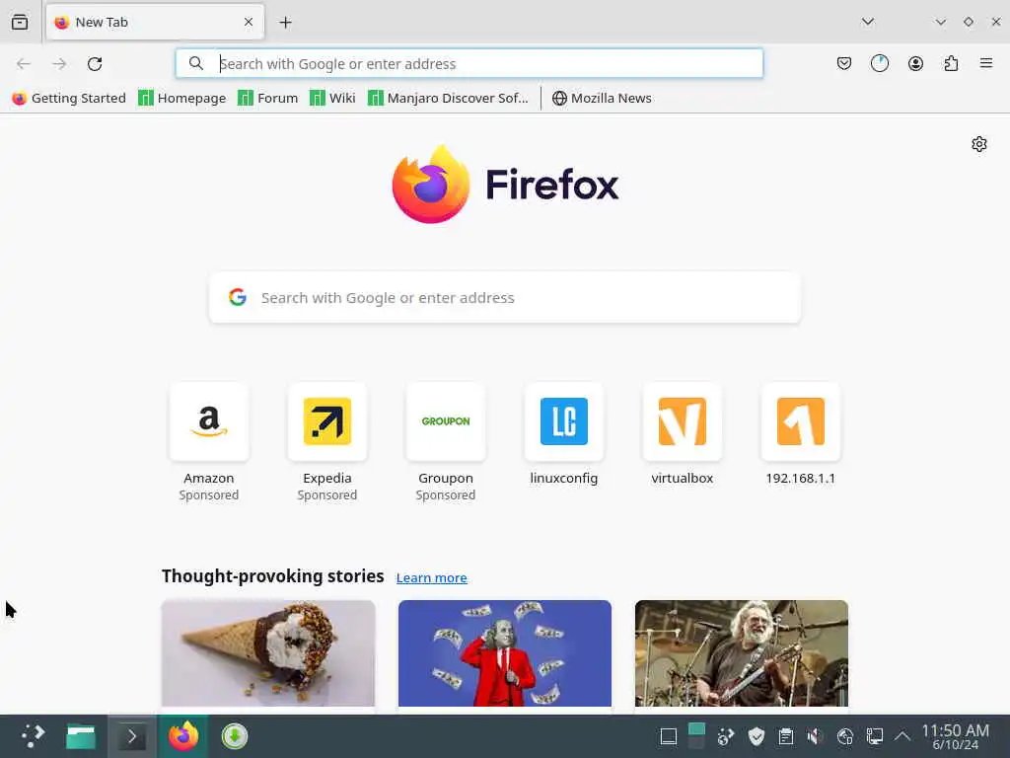Open the Firefox account icon
The image size is (1010, 758).
click(x=915, y=63)
